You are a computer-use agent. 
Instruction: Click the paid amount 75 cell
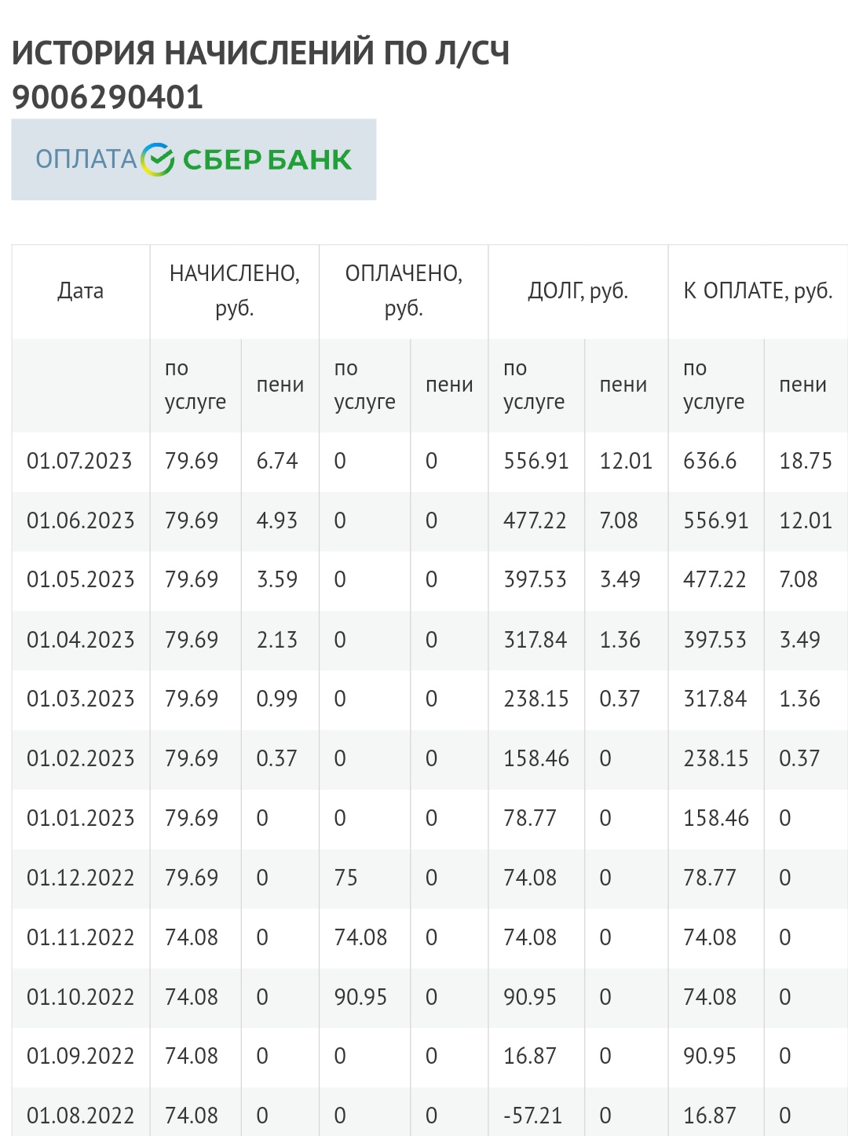(x=345, y=878)
